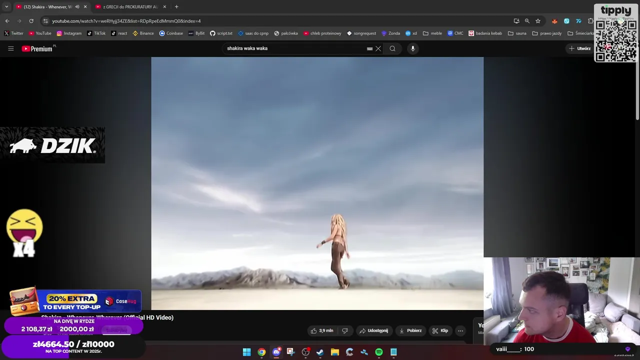Switch to 'z GRECJI do PROKURATURY' tab

(130, 6)
